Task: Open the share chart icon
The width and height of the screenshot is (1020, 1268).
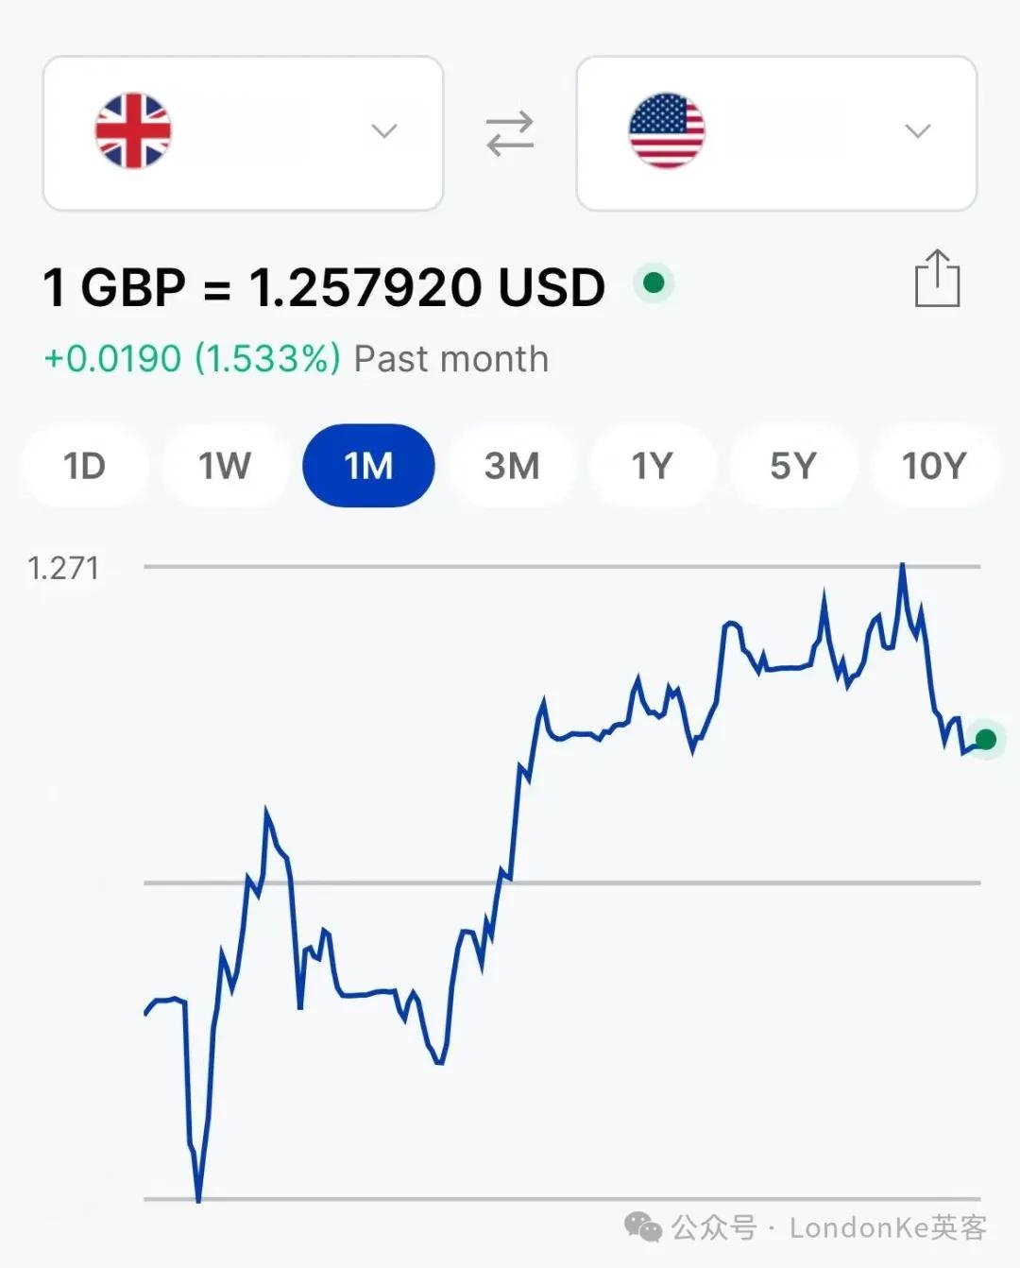Action: coord(937,278)
